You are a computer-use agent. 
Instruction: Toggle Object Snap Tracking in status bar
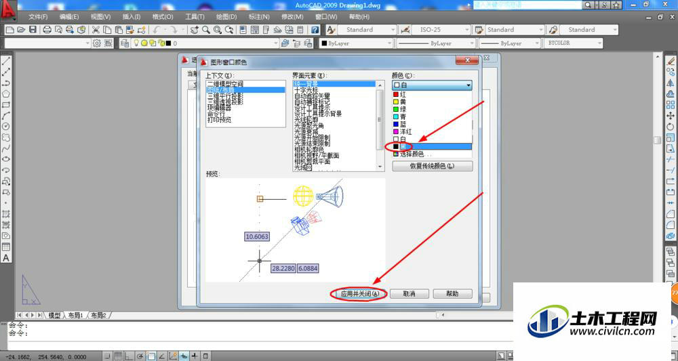click(162, 356)
